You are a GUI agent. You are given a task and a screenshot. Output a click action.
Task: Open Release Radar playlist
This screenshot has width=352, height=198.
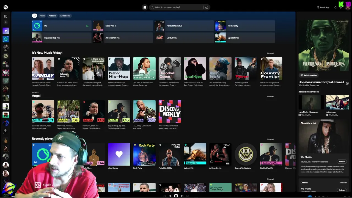click(x=68, y=68)
